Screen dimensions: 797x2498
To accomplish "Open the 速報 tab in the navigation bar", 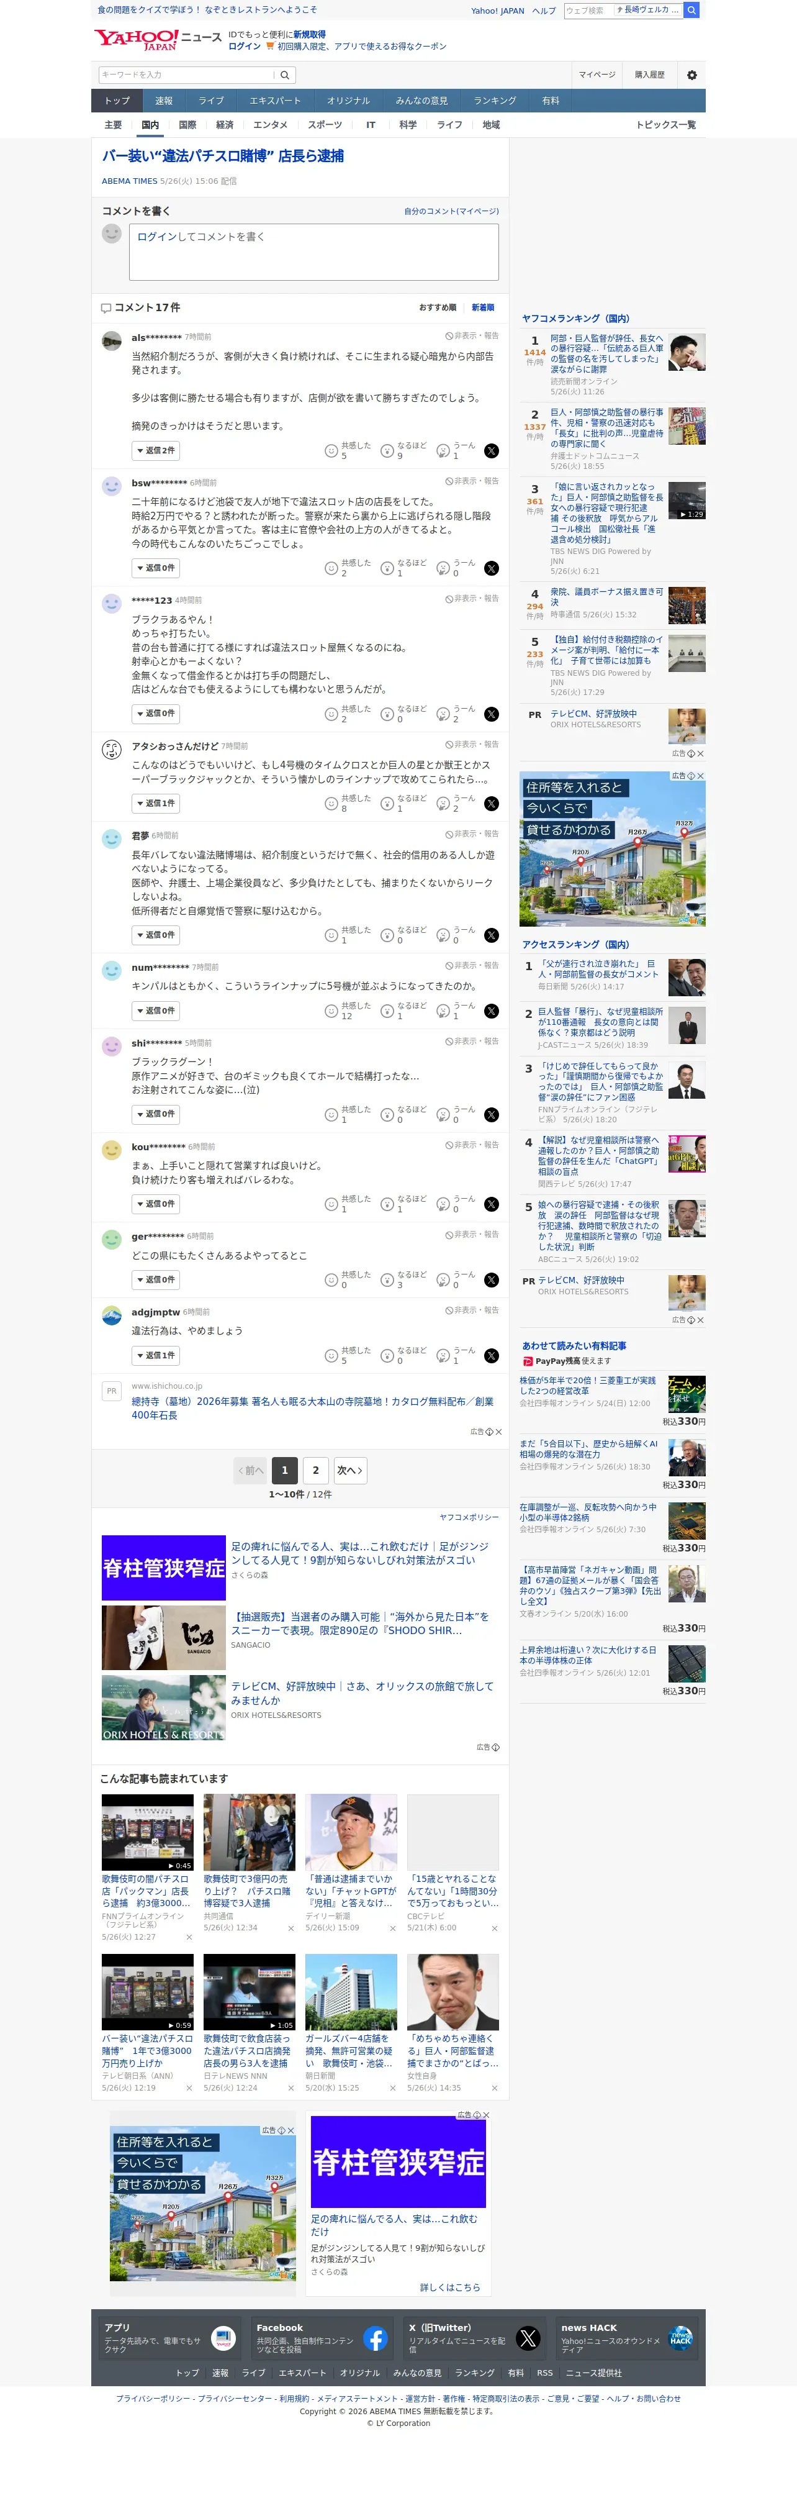I will point(164,101).
